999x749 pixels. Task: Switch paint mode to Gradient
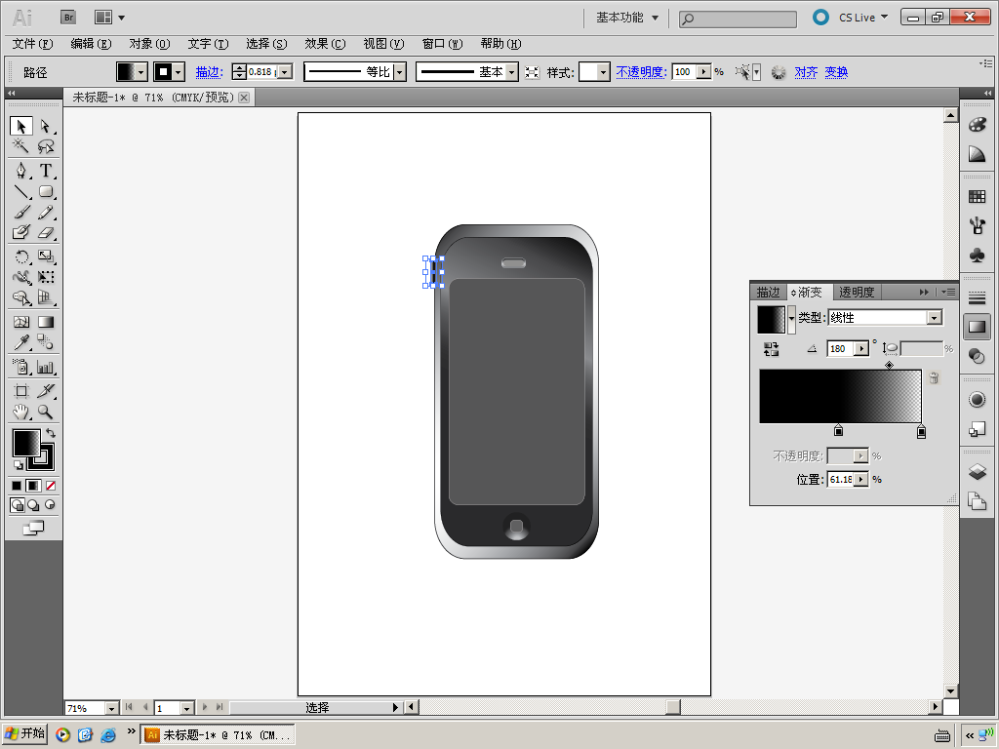[x=33, y=486]
